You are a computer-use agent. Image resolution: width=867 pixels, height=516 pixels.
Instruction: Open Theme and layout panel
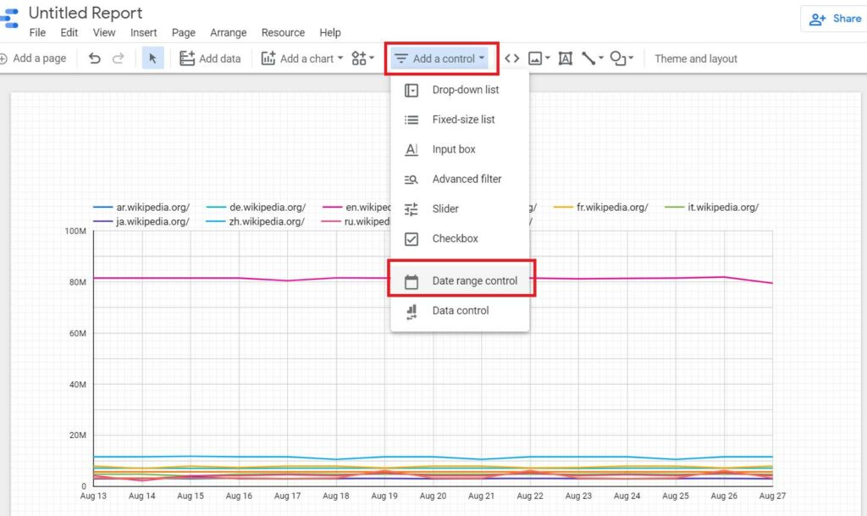pyautogui.click(x=696, y=58)
